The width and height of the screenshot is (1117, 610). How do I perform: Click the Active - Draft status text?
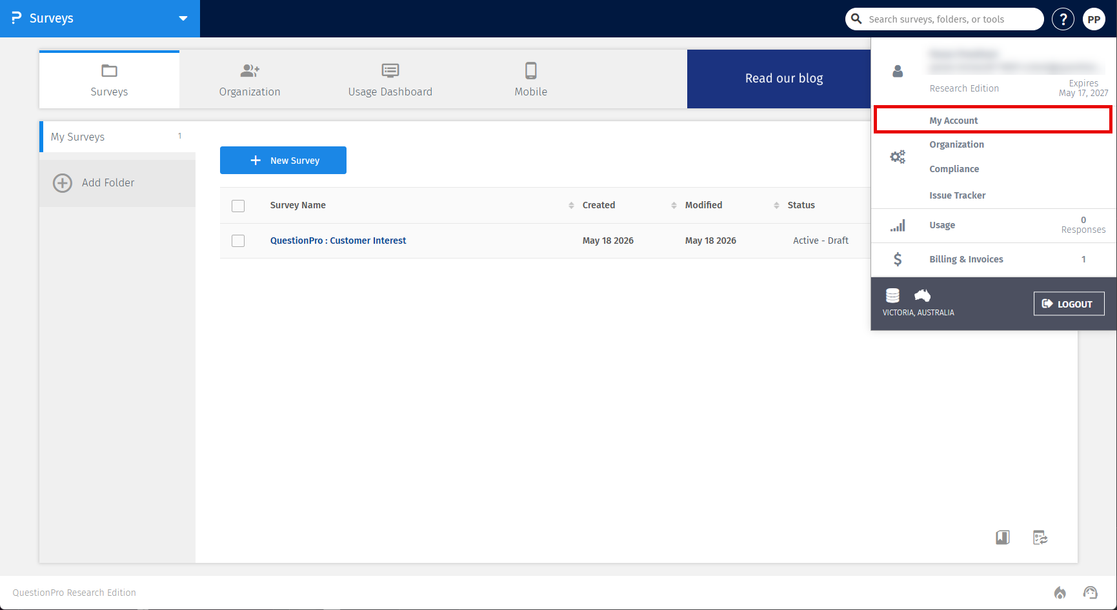(820, 241)
